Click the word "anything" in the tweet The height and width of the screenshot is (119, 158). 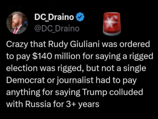pos(23,92)
